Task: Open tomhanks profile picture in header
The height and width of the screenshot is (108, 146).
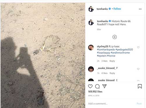Action: coord(91,9)
